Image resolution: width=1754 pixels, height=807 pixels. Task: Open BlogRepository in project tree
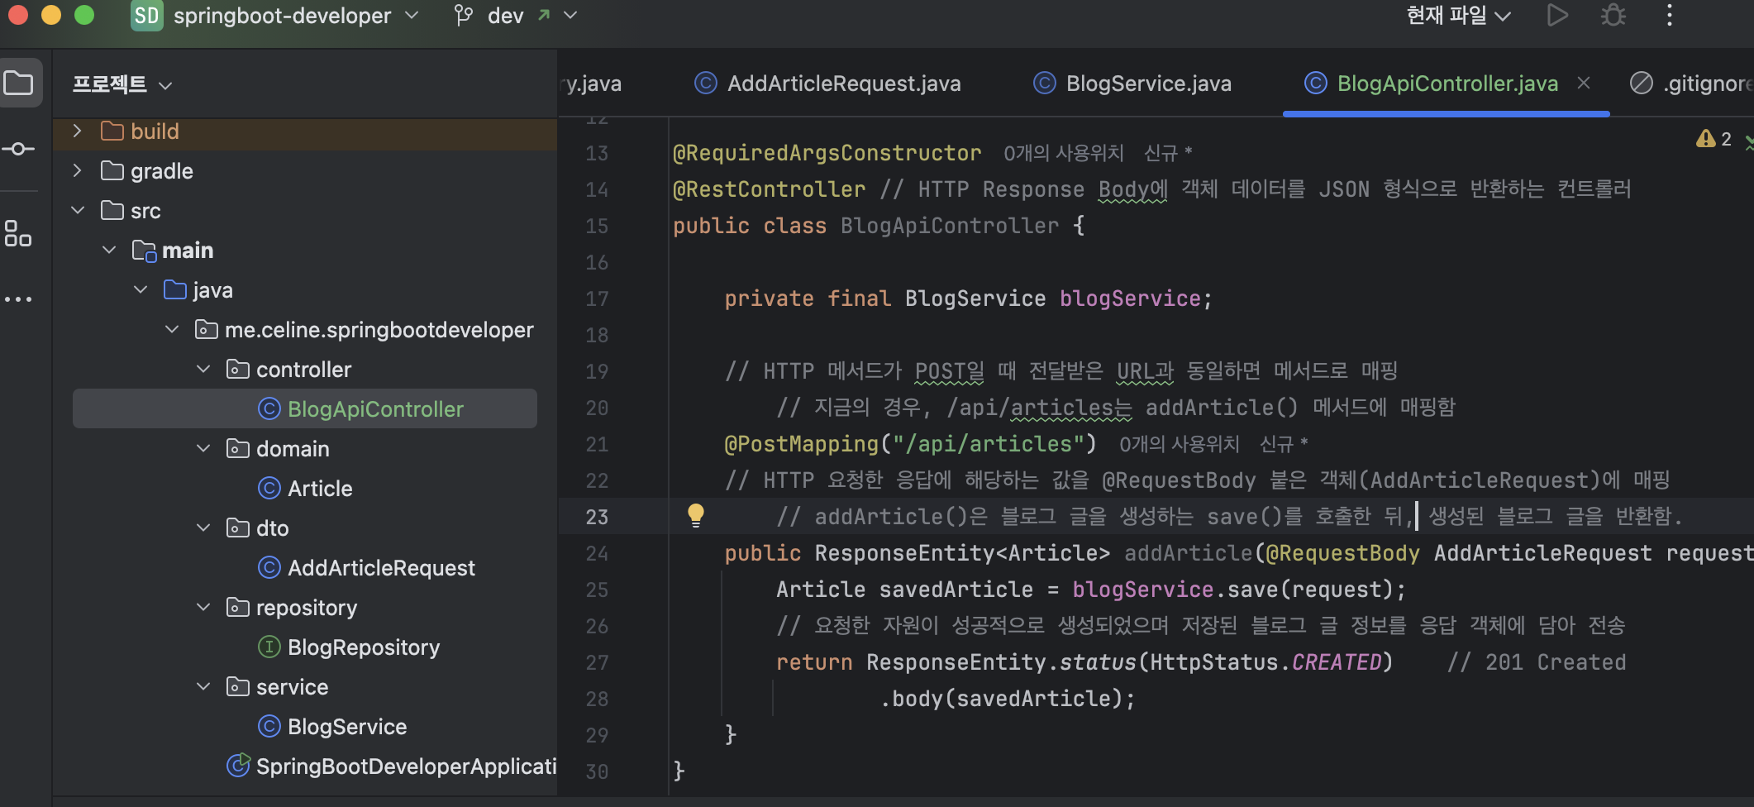click(305, 647)
